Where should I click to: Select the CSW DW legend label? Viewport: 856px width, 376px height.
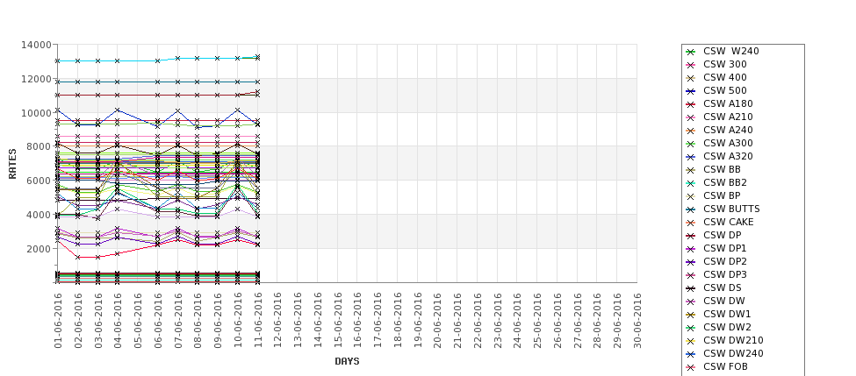point(724,301)
